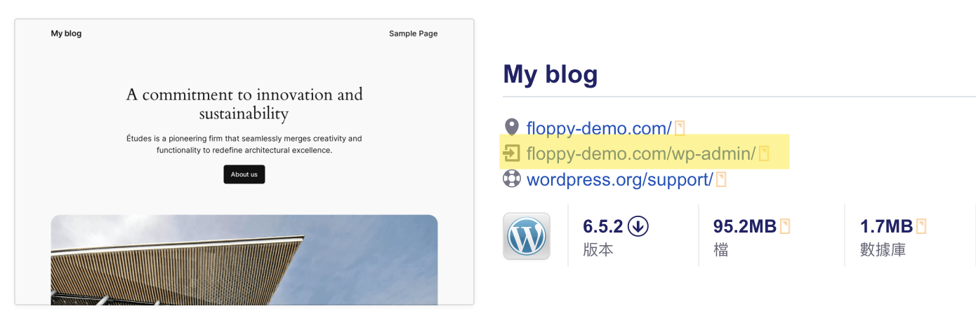Click the lifebuoy support icon
Screen dimensions: 976x325
512,179
